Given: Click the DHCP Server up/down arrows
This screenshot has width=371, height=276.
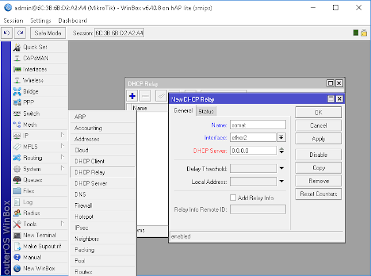Looking at the screenshot, I should 282,150.
